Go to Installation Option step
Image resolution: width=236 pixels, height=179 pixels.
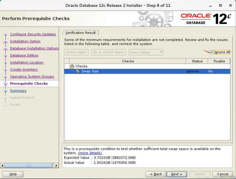(25, 41)
